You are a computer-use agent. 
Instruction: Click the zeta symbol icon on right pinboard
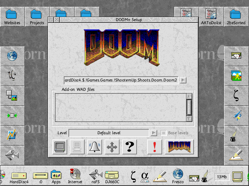[x=236, y=95]
